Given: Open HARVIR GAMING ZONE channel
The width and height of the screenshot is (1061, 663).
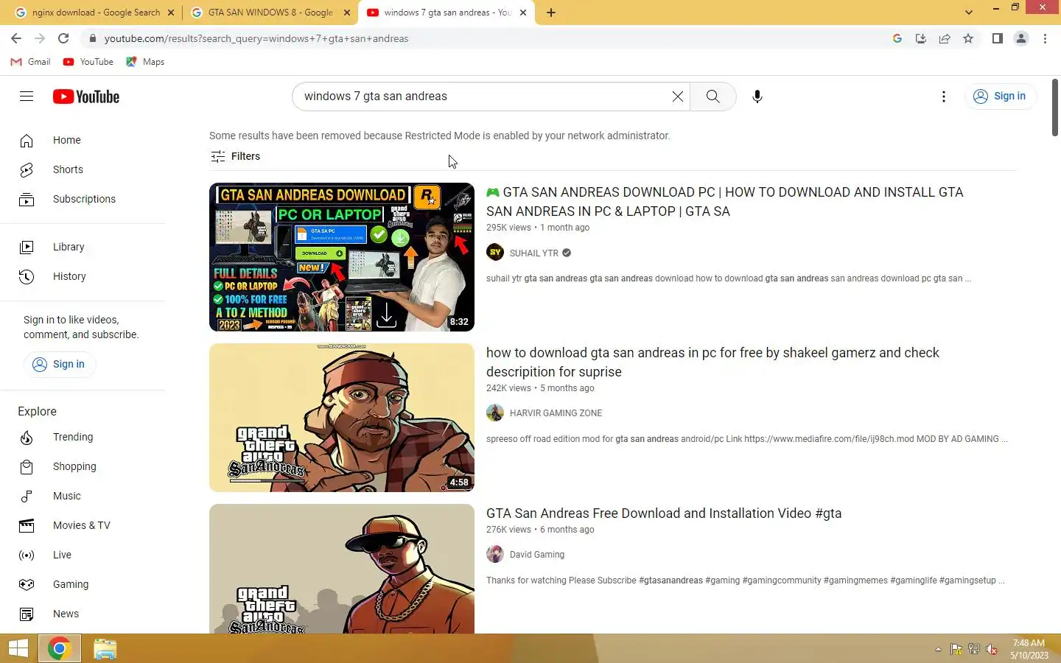Looking at the screenshot, I should point(556,413).
